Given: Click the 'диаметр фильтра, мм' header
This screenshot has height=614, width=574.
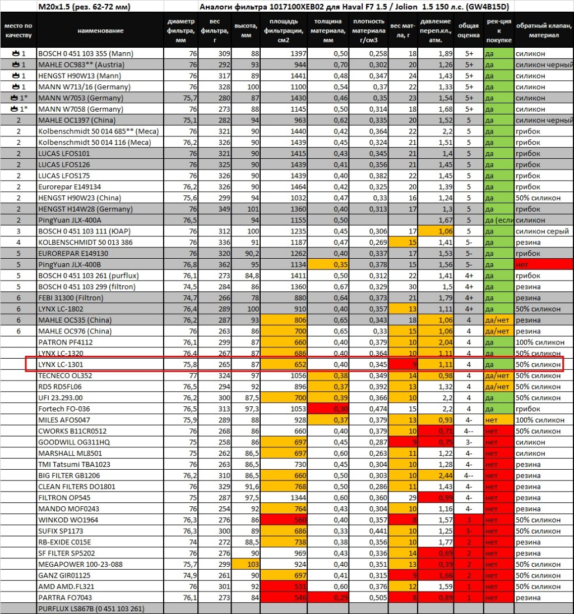Looking at the screenshot, I should [180, 30].
